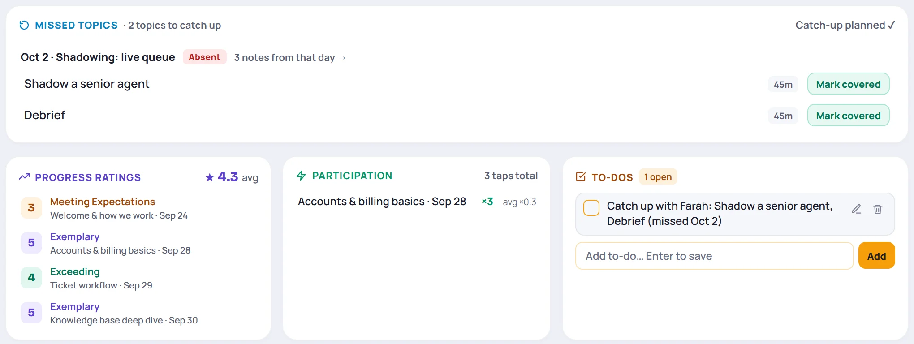Click Accounts & billing basics participation row

tap(417, 202)
